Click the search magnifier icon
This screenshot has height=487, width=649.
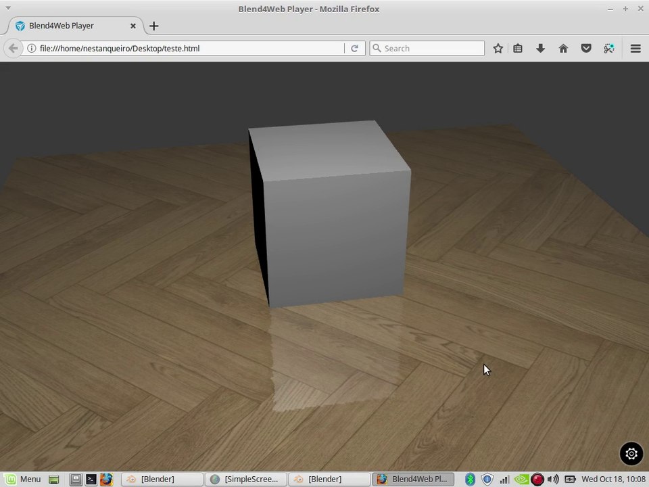(377, 49)
